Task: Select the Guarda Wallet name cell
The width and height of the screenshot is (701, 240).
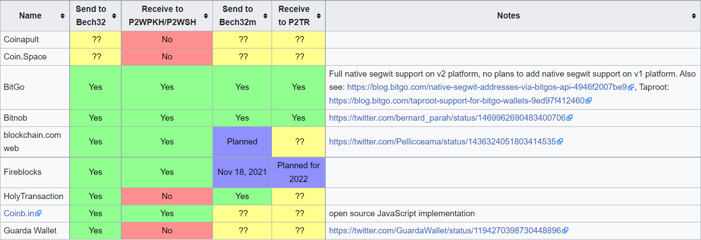Action: click(x=35, y=230)
